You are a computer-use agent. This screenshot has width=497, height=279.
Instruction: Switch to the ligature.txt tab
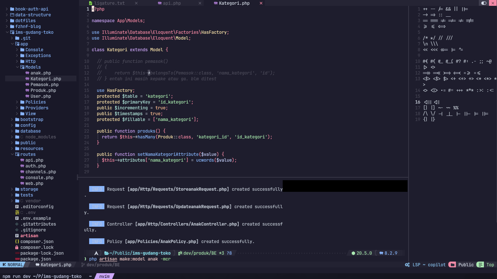(x=109, y=3)
